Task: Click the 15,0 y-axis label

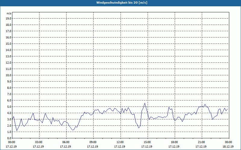Action: 9,43
